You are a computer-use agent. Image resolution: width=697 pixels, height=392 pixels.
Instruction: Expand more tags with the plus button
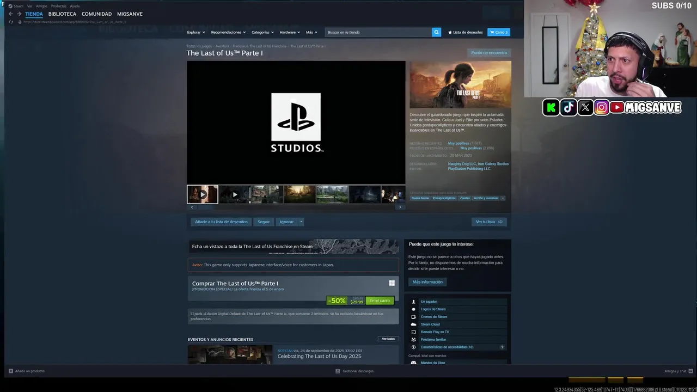503,198
